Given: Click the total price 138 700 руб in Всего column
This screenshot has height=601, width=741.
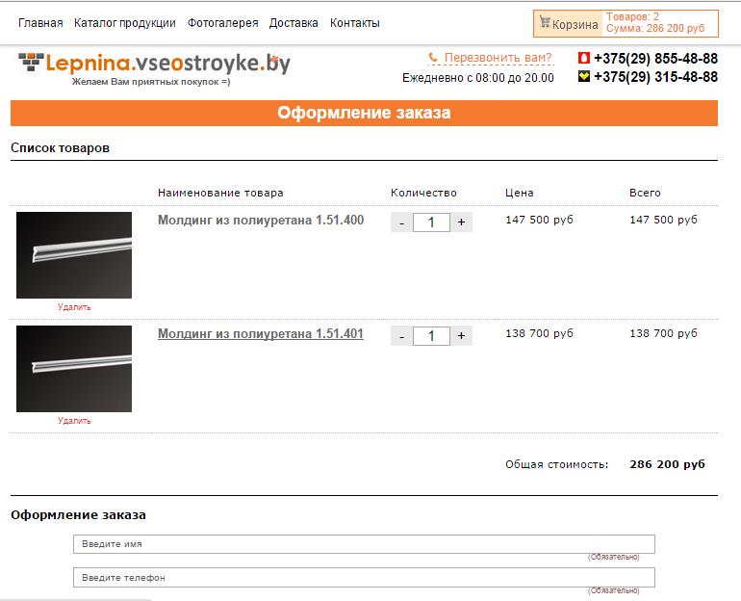Looking at the screenshot, I should point(663,333).
